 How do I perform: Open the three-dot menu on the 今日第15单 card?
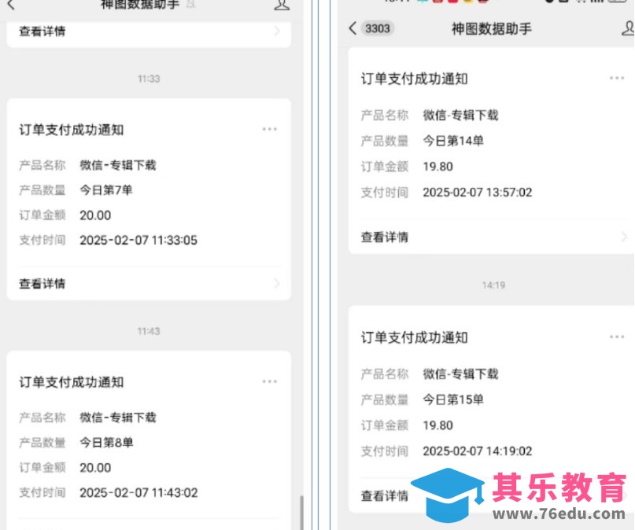pyautogui.click(x=617, y=337)
